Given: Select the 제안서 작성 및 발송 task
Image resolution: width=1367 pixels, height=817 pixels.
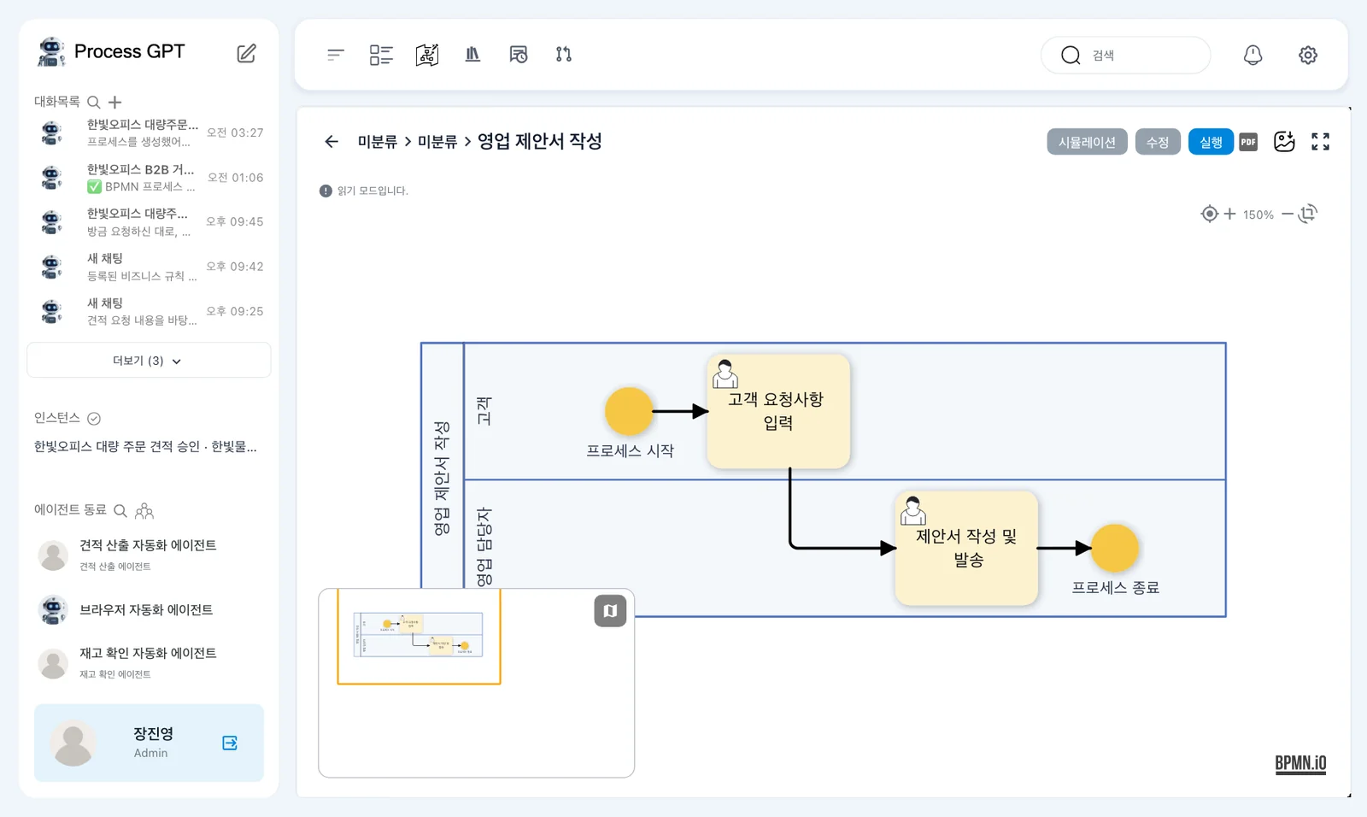Looking at the screenshot, I should 966,548.
